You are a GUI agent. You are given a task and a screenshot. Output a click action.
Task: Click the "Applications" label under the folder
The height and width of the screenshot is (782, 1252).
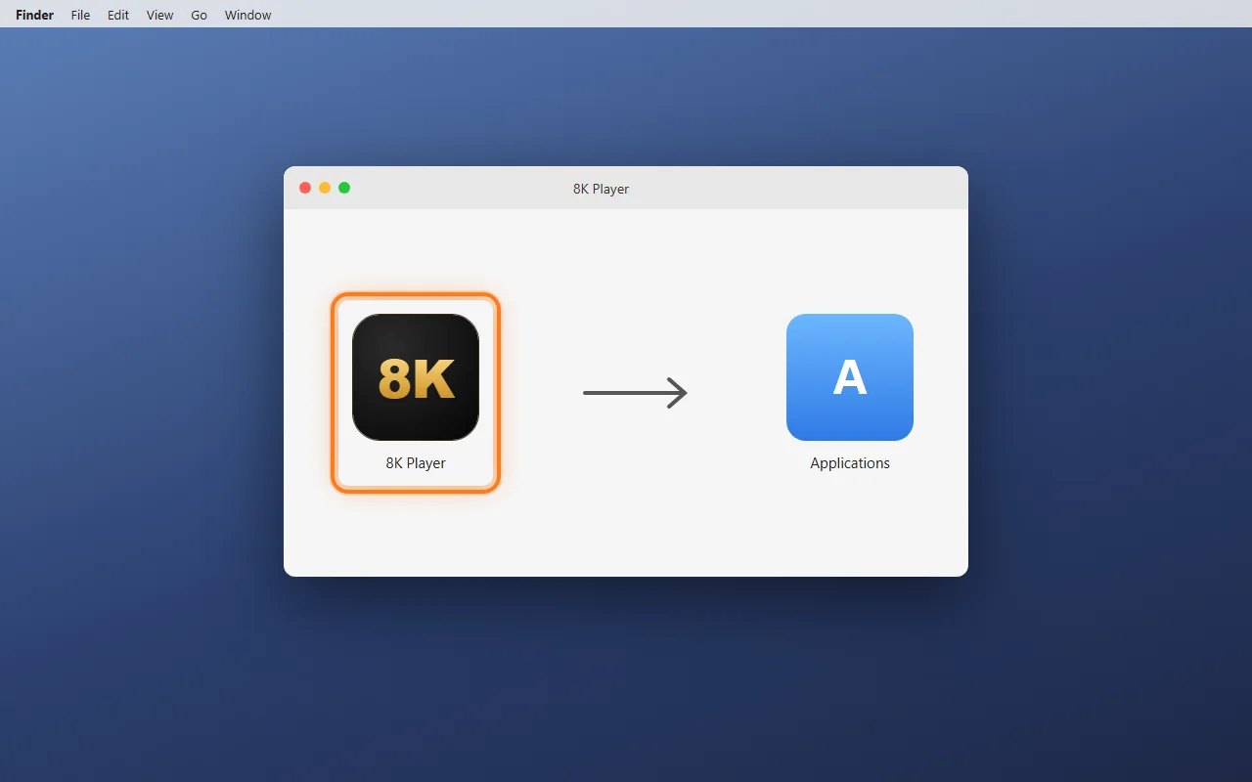click(850, 463)
